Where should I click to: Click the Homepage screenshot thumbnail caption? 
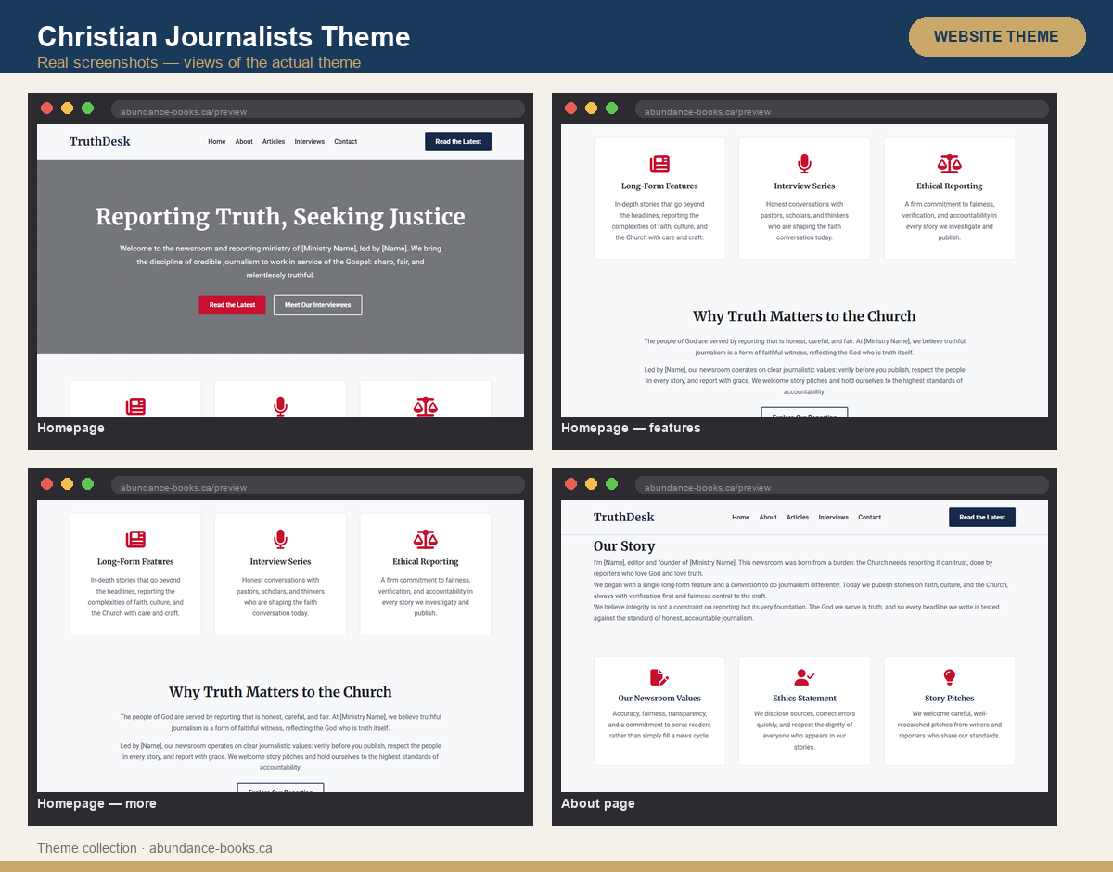[70, 428]
